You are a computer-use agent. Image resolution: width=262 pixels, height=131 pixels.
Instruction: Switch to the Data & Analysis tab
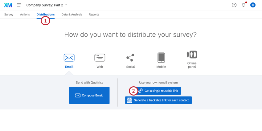click(72, 14)
